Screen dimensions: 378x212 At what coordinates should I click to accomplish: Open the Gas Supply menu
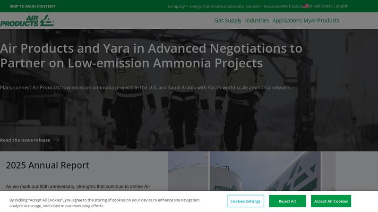tap(228, 20)
